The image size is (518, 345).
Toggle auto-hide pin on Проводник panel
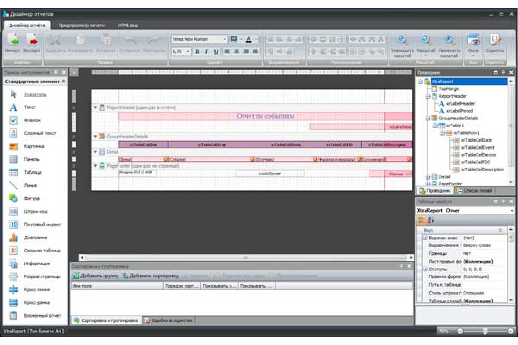(x=503, y=73)
